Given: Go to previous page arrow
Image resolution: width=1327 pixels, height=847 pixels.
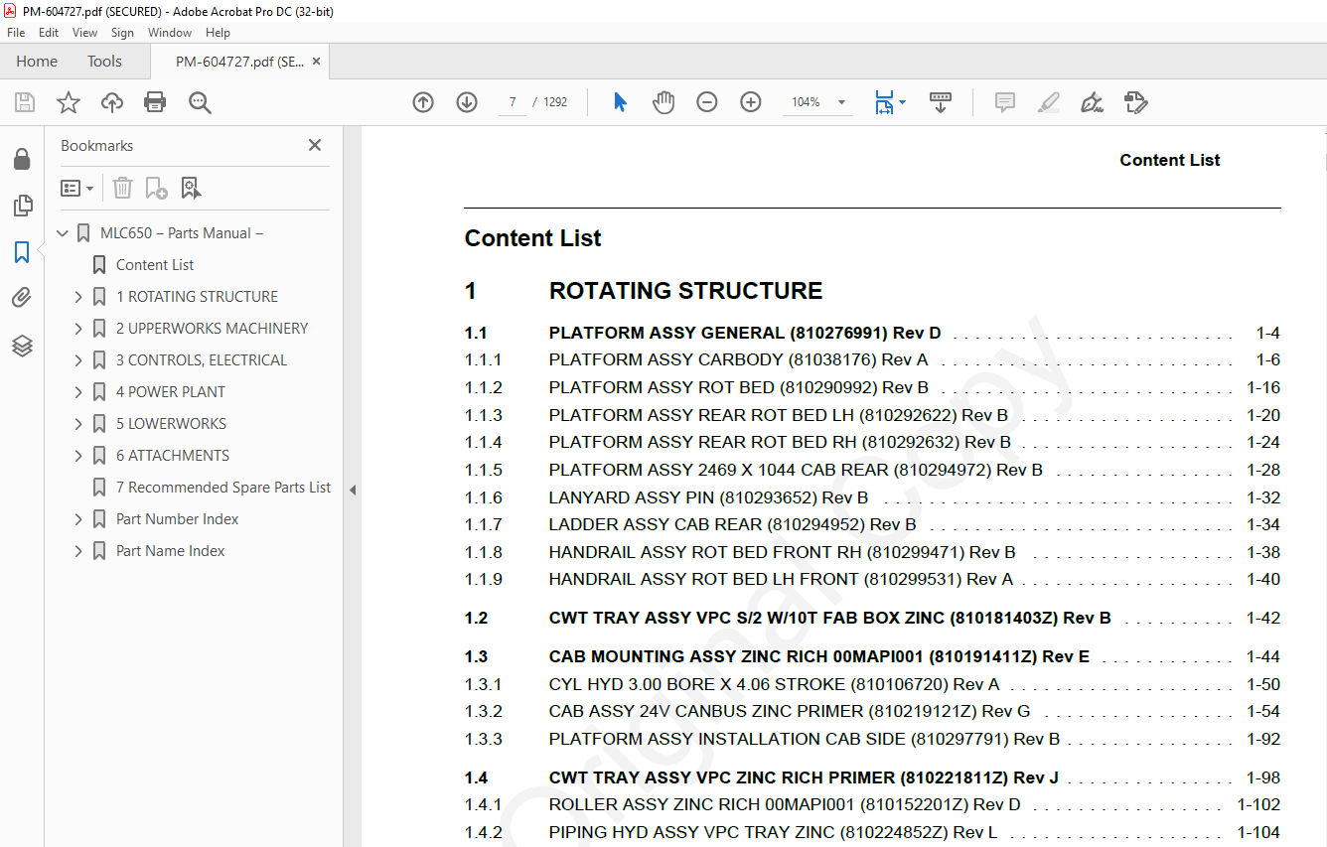Looking at the screenshot, I should [x=423, y=102].
